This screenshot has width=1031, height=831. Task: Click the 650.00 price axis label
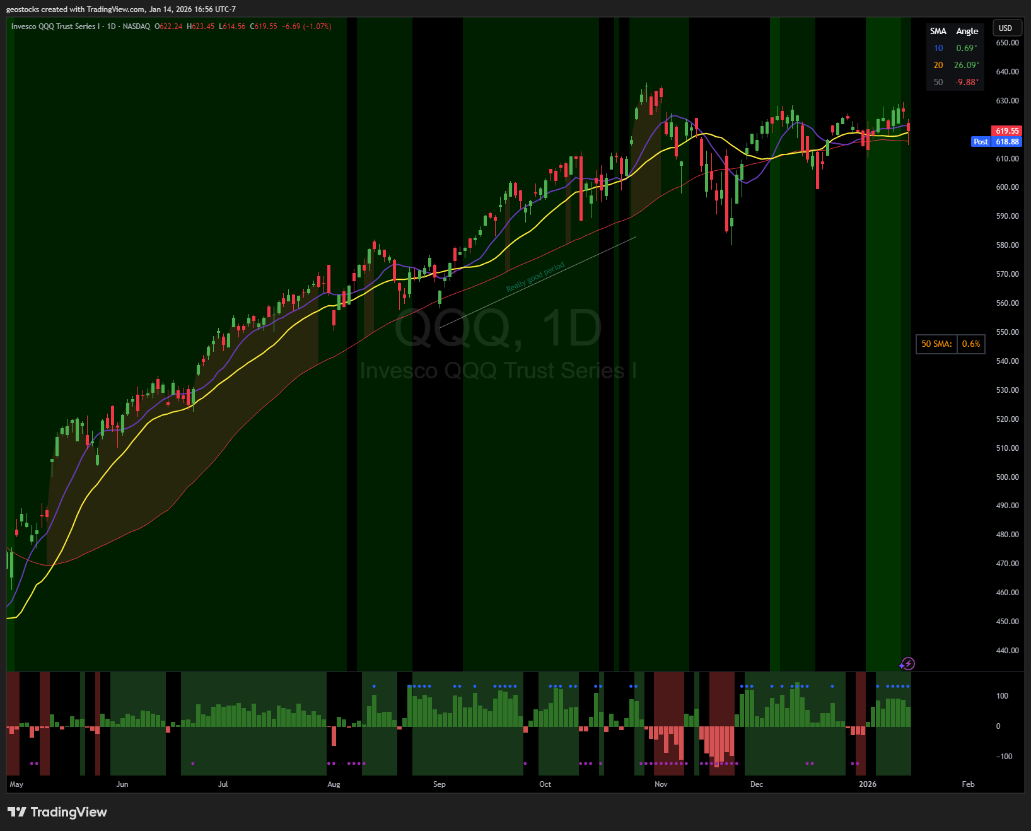pos(1007,43)
